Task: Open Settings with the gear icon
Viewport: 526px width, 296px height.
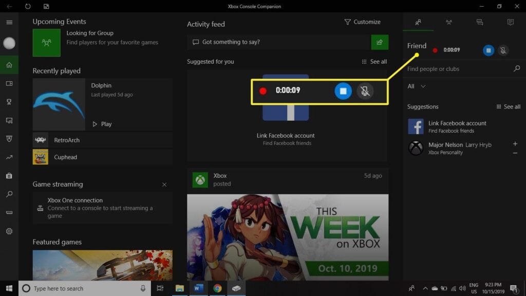Action: click(9, 231)
